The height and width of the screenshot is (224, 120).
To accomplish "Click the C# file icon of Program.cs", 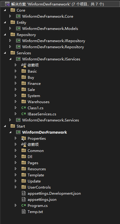I will coord(24,205).
